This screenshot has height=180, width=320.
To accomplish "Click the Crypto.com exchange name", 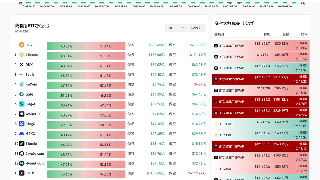I will pos(35,153).
